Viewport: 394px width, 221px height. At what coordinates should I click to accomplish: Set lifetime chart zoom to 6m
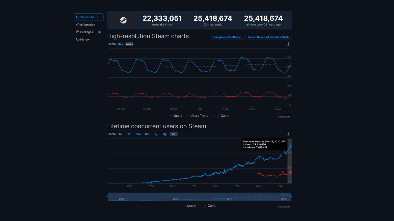tap(147, 134)
